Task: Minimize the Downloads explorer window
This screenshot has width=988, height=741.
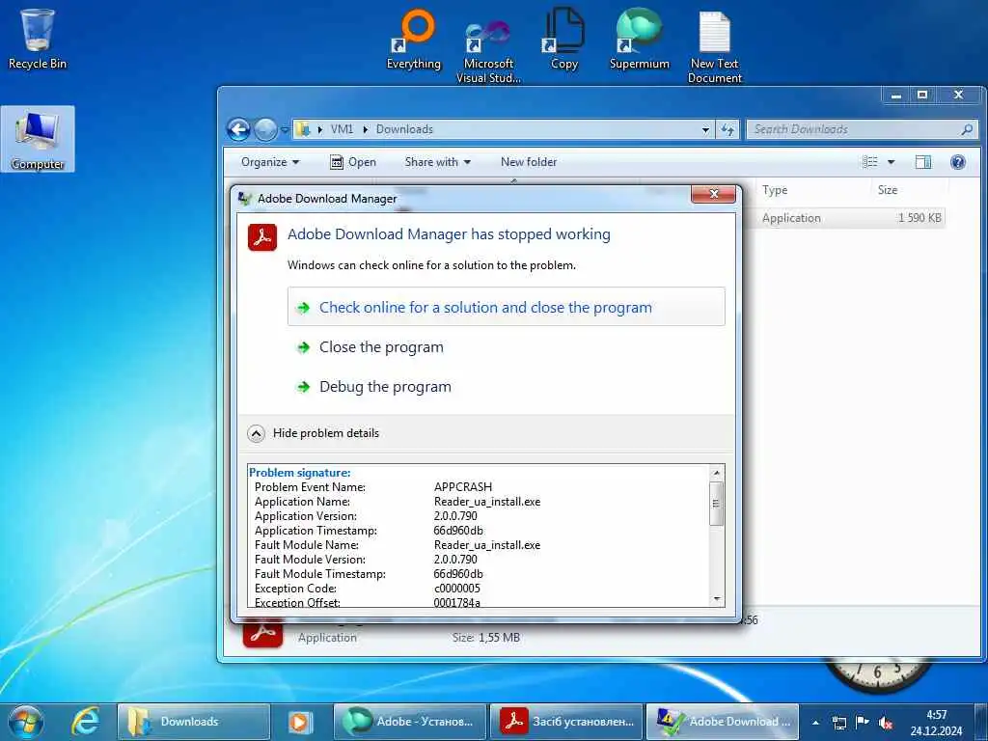Action: (x=896, y=96)
